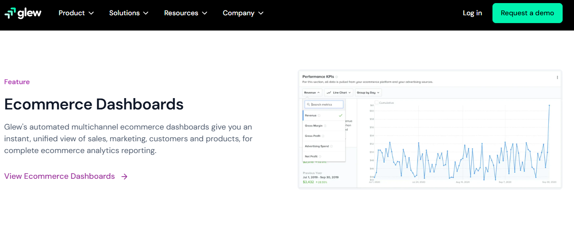Enable the Cumulative checkbox

click(x=377, y=102)
